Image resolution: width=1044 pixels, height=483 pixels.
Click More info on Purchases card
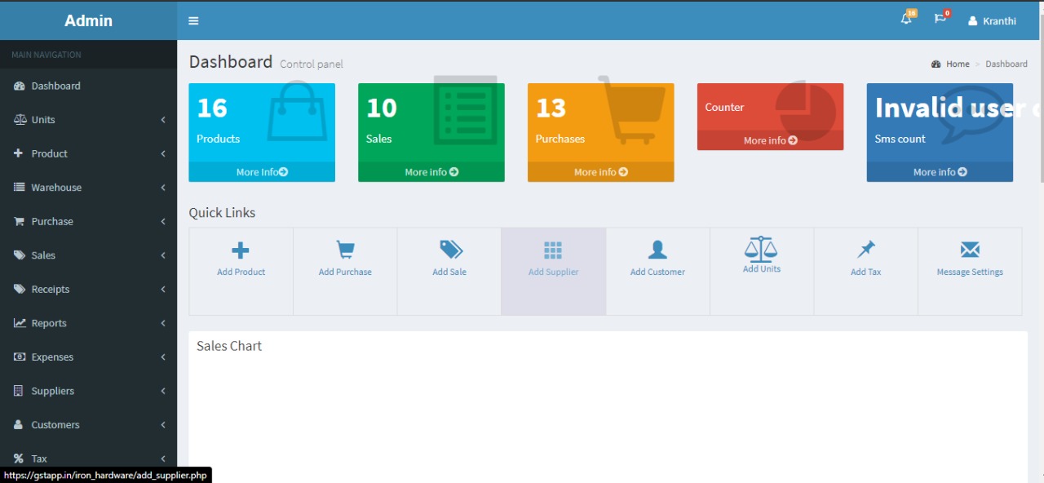coord(600,172)
